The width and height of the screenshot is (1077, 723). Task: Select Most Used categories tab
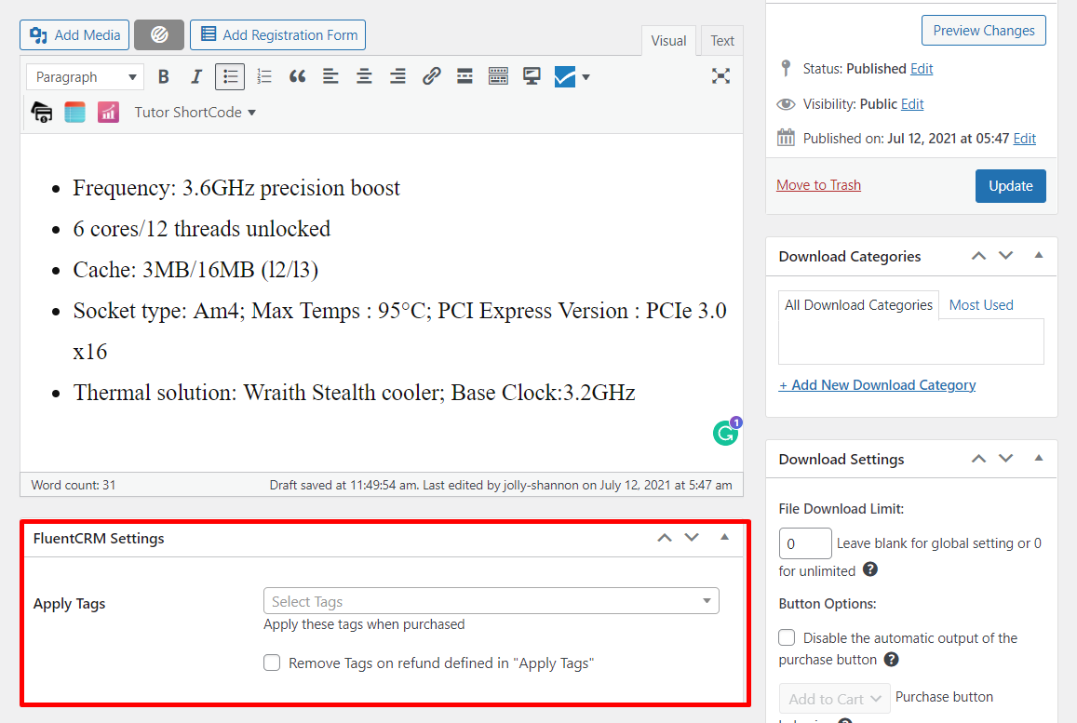click(x=981, y=305)
